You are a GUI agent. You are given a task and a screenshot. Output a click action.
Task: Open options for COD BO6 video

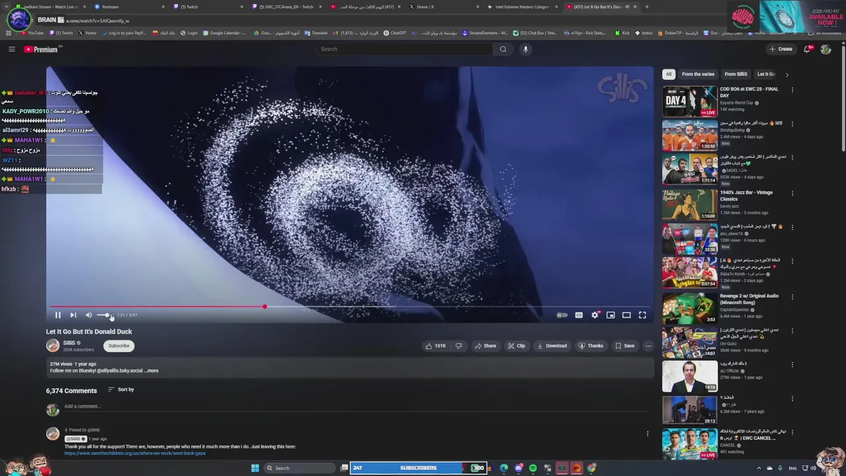tap(792, 90)
